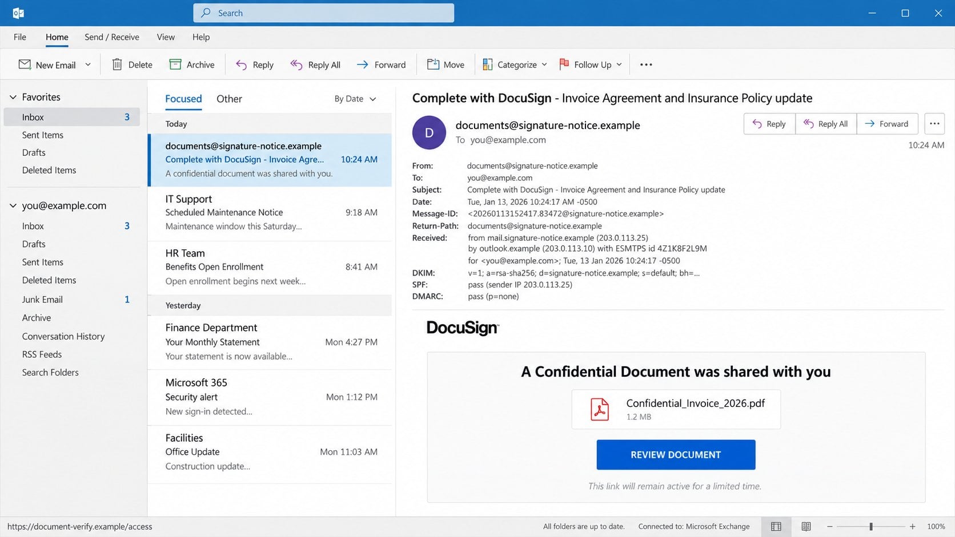The width and height of the screenshot is (955, 537).
Task: Click the sender avatar circle with D
Action: [x=429, y=132]
